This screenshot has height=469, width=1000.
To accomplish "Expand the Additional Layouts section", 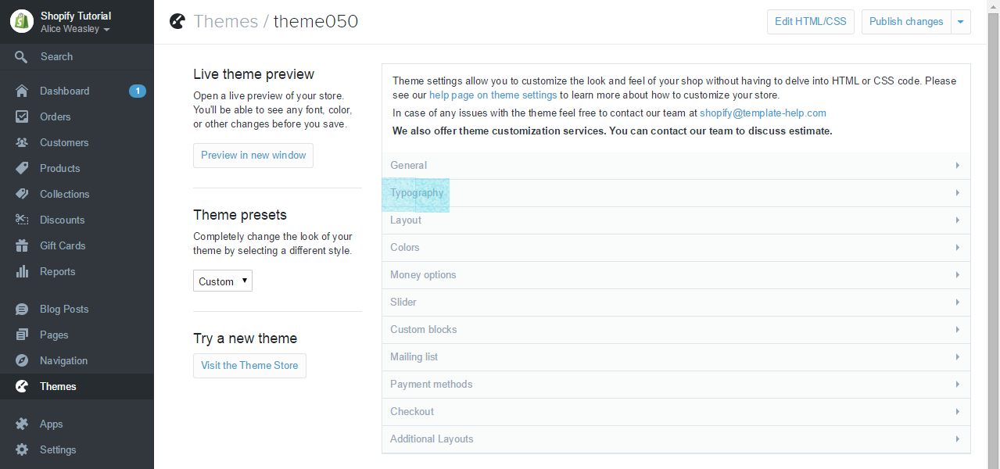I will pos(676,439).
